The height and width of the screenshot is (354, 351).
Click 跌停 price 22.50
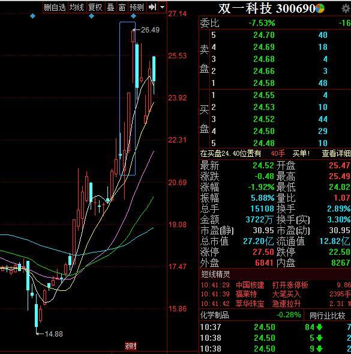coord(339,252)
